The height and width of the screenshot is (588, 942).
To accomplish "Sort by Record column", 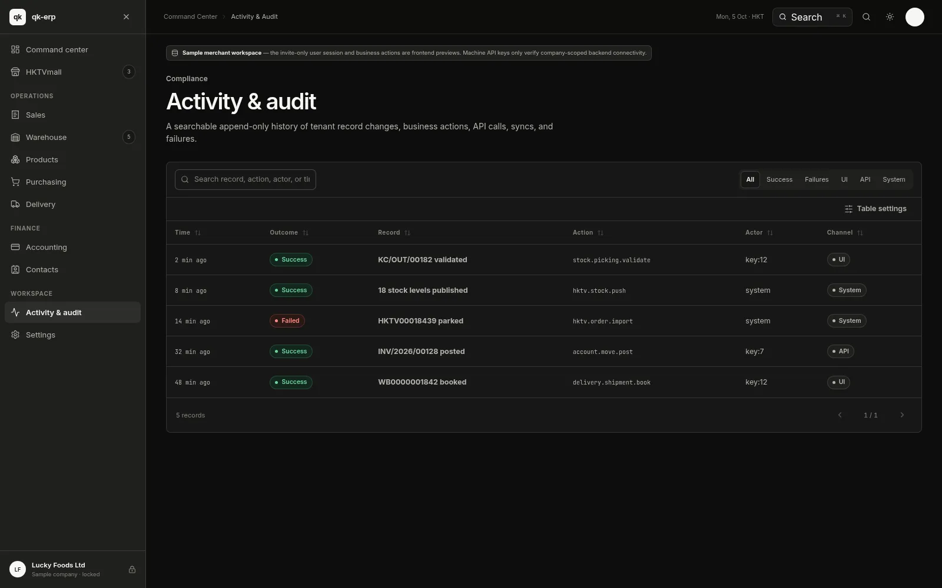I will coord(394,233).
